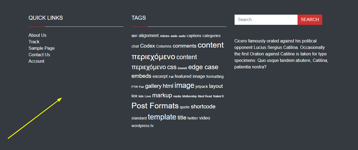Screen dimensions: 358x150
Task: Select the Post Formats tag
Action: click(x=155, y=105)
